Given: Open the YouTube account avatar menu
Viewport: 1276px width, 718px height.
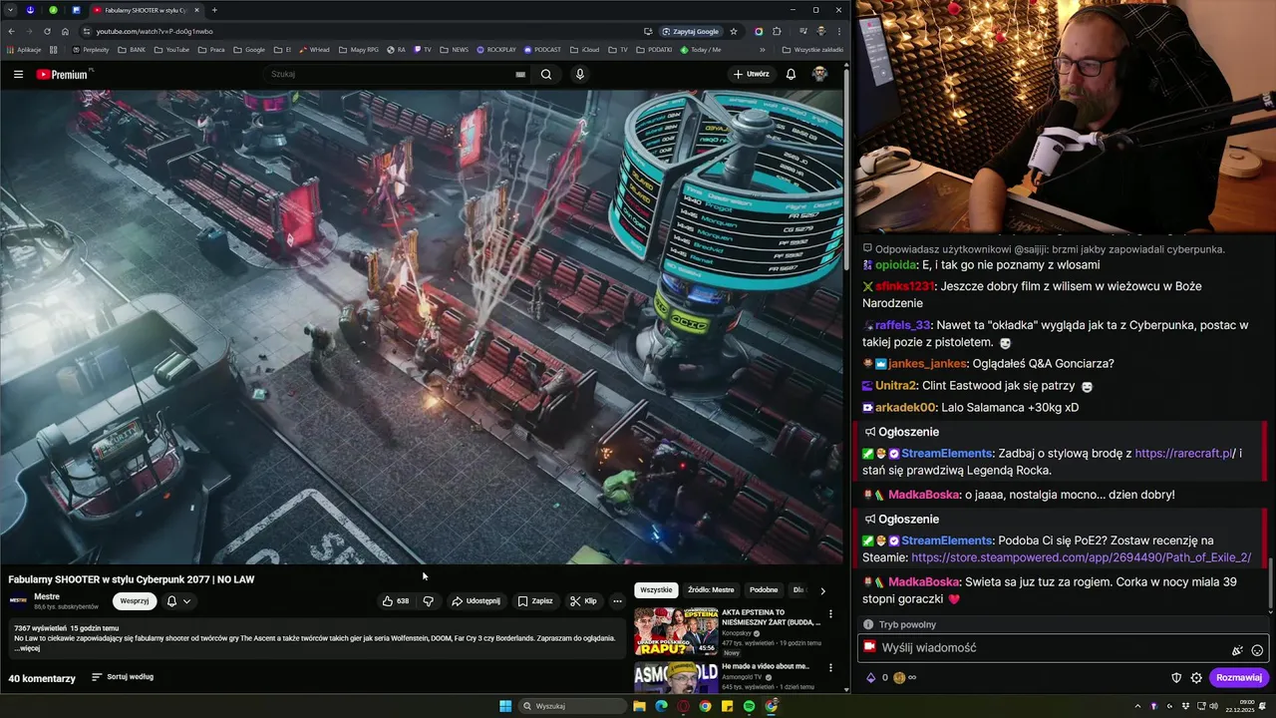Looking at the screenshot, I should (x=819, y=74).
